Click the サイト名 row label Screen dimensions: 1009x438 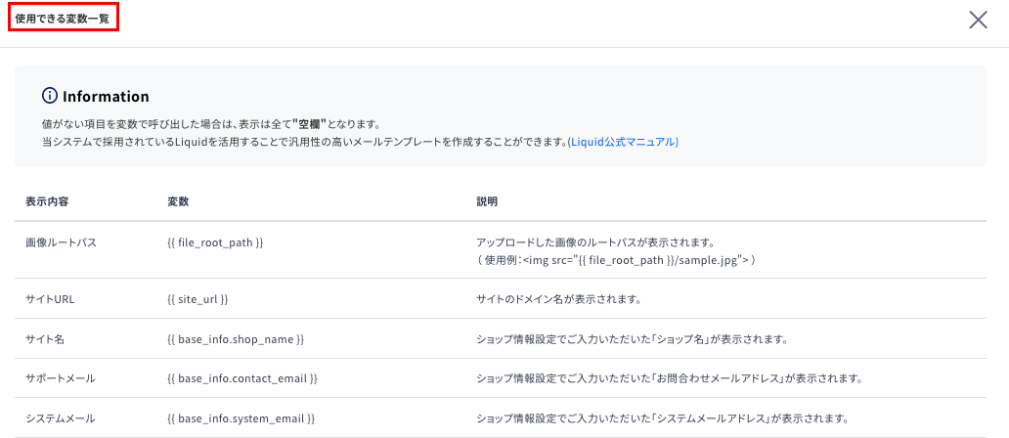tap(44, 339)
